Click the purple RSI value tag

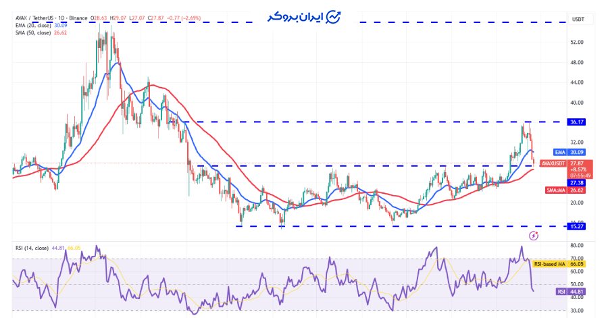(x=561, y=292)
